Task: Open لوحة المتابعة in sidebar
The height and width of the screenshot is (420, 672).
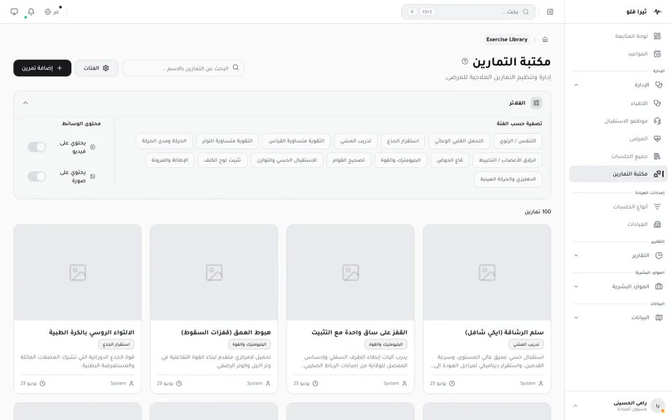Action: pos(618,36)
